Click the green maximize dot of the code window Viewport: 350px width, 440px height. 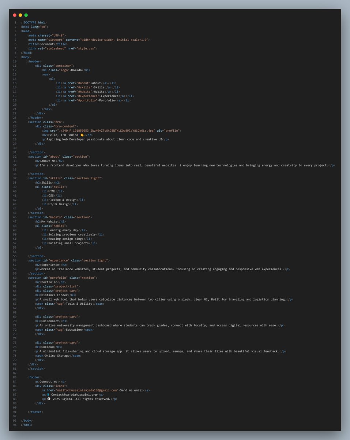tap(26, 15)
